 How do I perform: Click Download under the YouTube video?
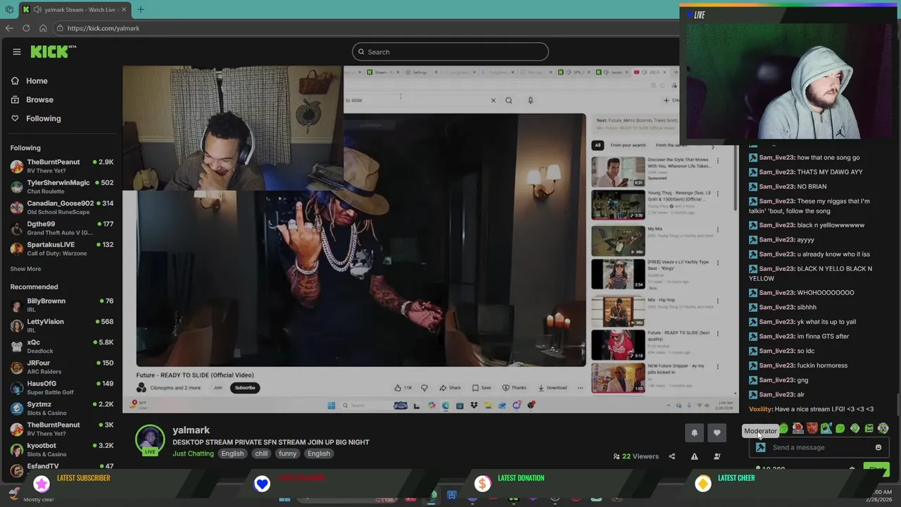click(x=552, y=387)
